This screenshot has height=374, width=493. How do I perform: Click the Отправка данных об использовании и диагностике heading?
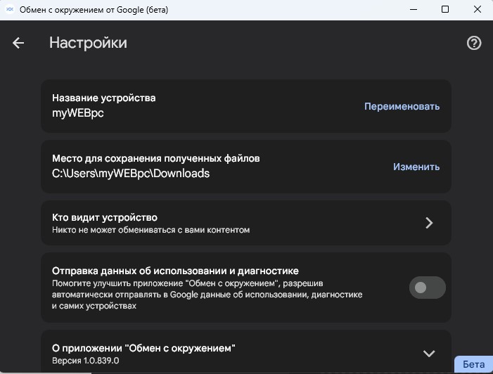[175, 271]
